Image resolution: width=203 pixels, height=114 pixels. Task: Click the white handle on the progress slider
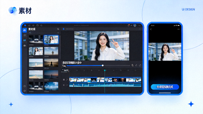(103, 66)
